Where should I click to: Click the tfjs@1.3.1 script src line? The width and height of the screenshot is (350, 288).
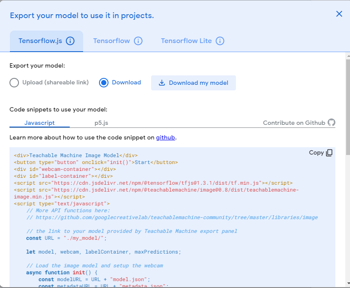(153, 183)
